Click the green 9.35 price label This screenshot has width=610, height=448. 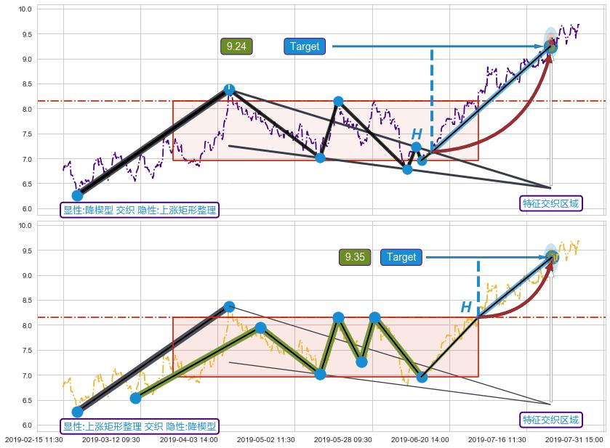point(355,257)
